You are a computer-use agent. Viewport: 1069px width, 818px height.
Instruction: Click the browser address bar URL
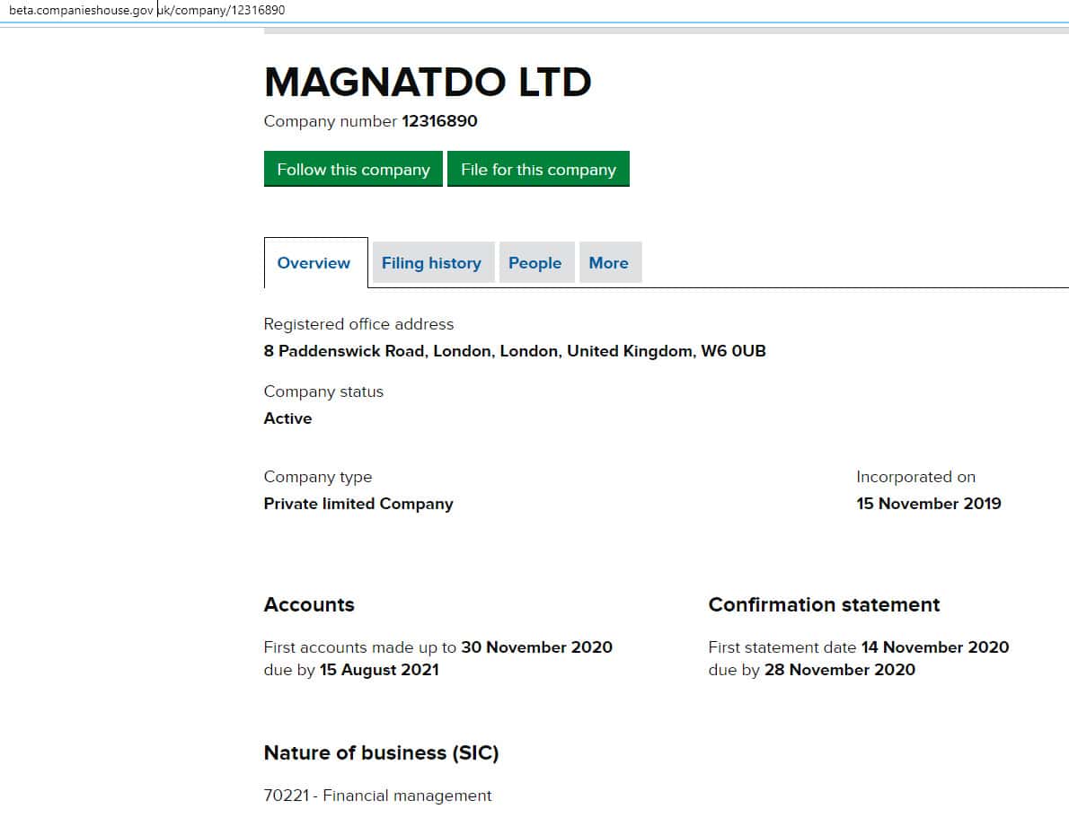pos(147,10)
